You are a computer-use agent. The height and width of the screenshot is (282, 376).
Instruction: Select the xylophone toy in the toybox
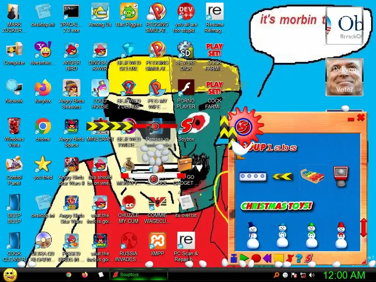click(x=312, y=176)
